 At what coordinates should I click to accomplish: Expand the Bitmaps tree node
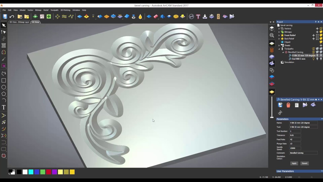click(x=279, y=32)
